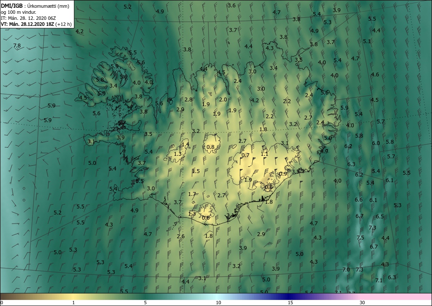This screenshot has height=306, width=432.
Task: Click the colorbar label 0
Action: pos(2,303)
